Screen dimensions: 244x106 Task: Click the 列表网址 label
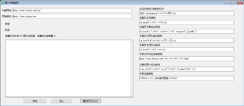pos(7,10)
